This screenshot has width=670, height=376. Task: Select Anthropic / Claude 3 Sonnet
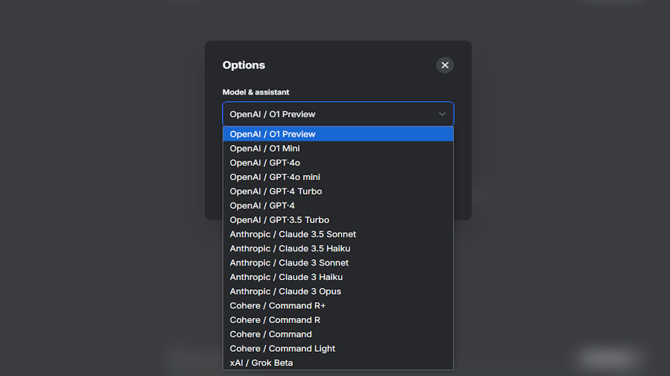338,262
